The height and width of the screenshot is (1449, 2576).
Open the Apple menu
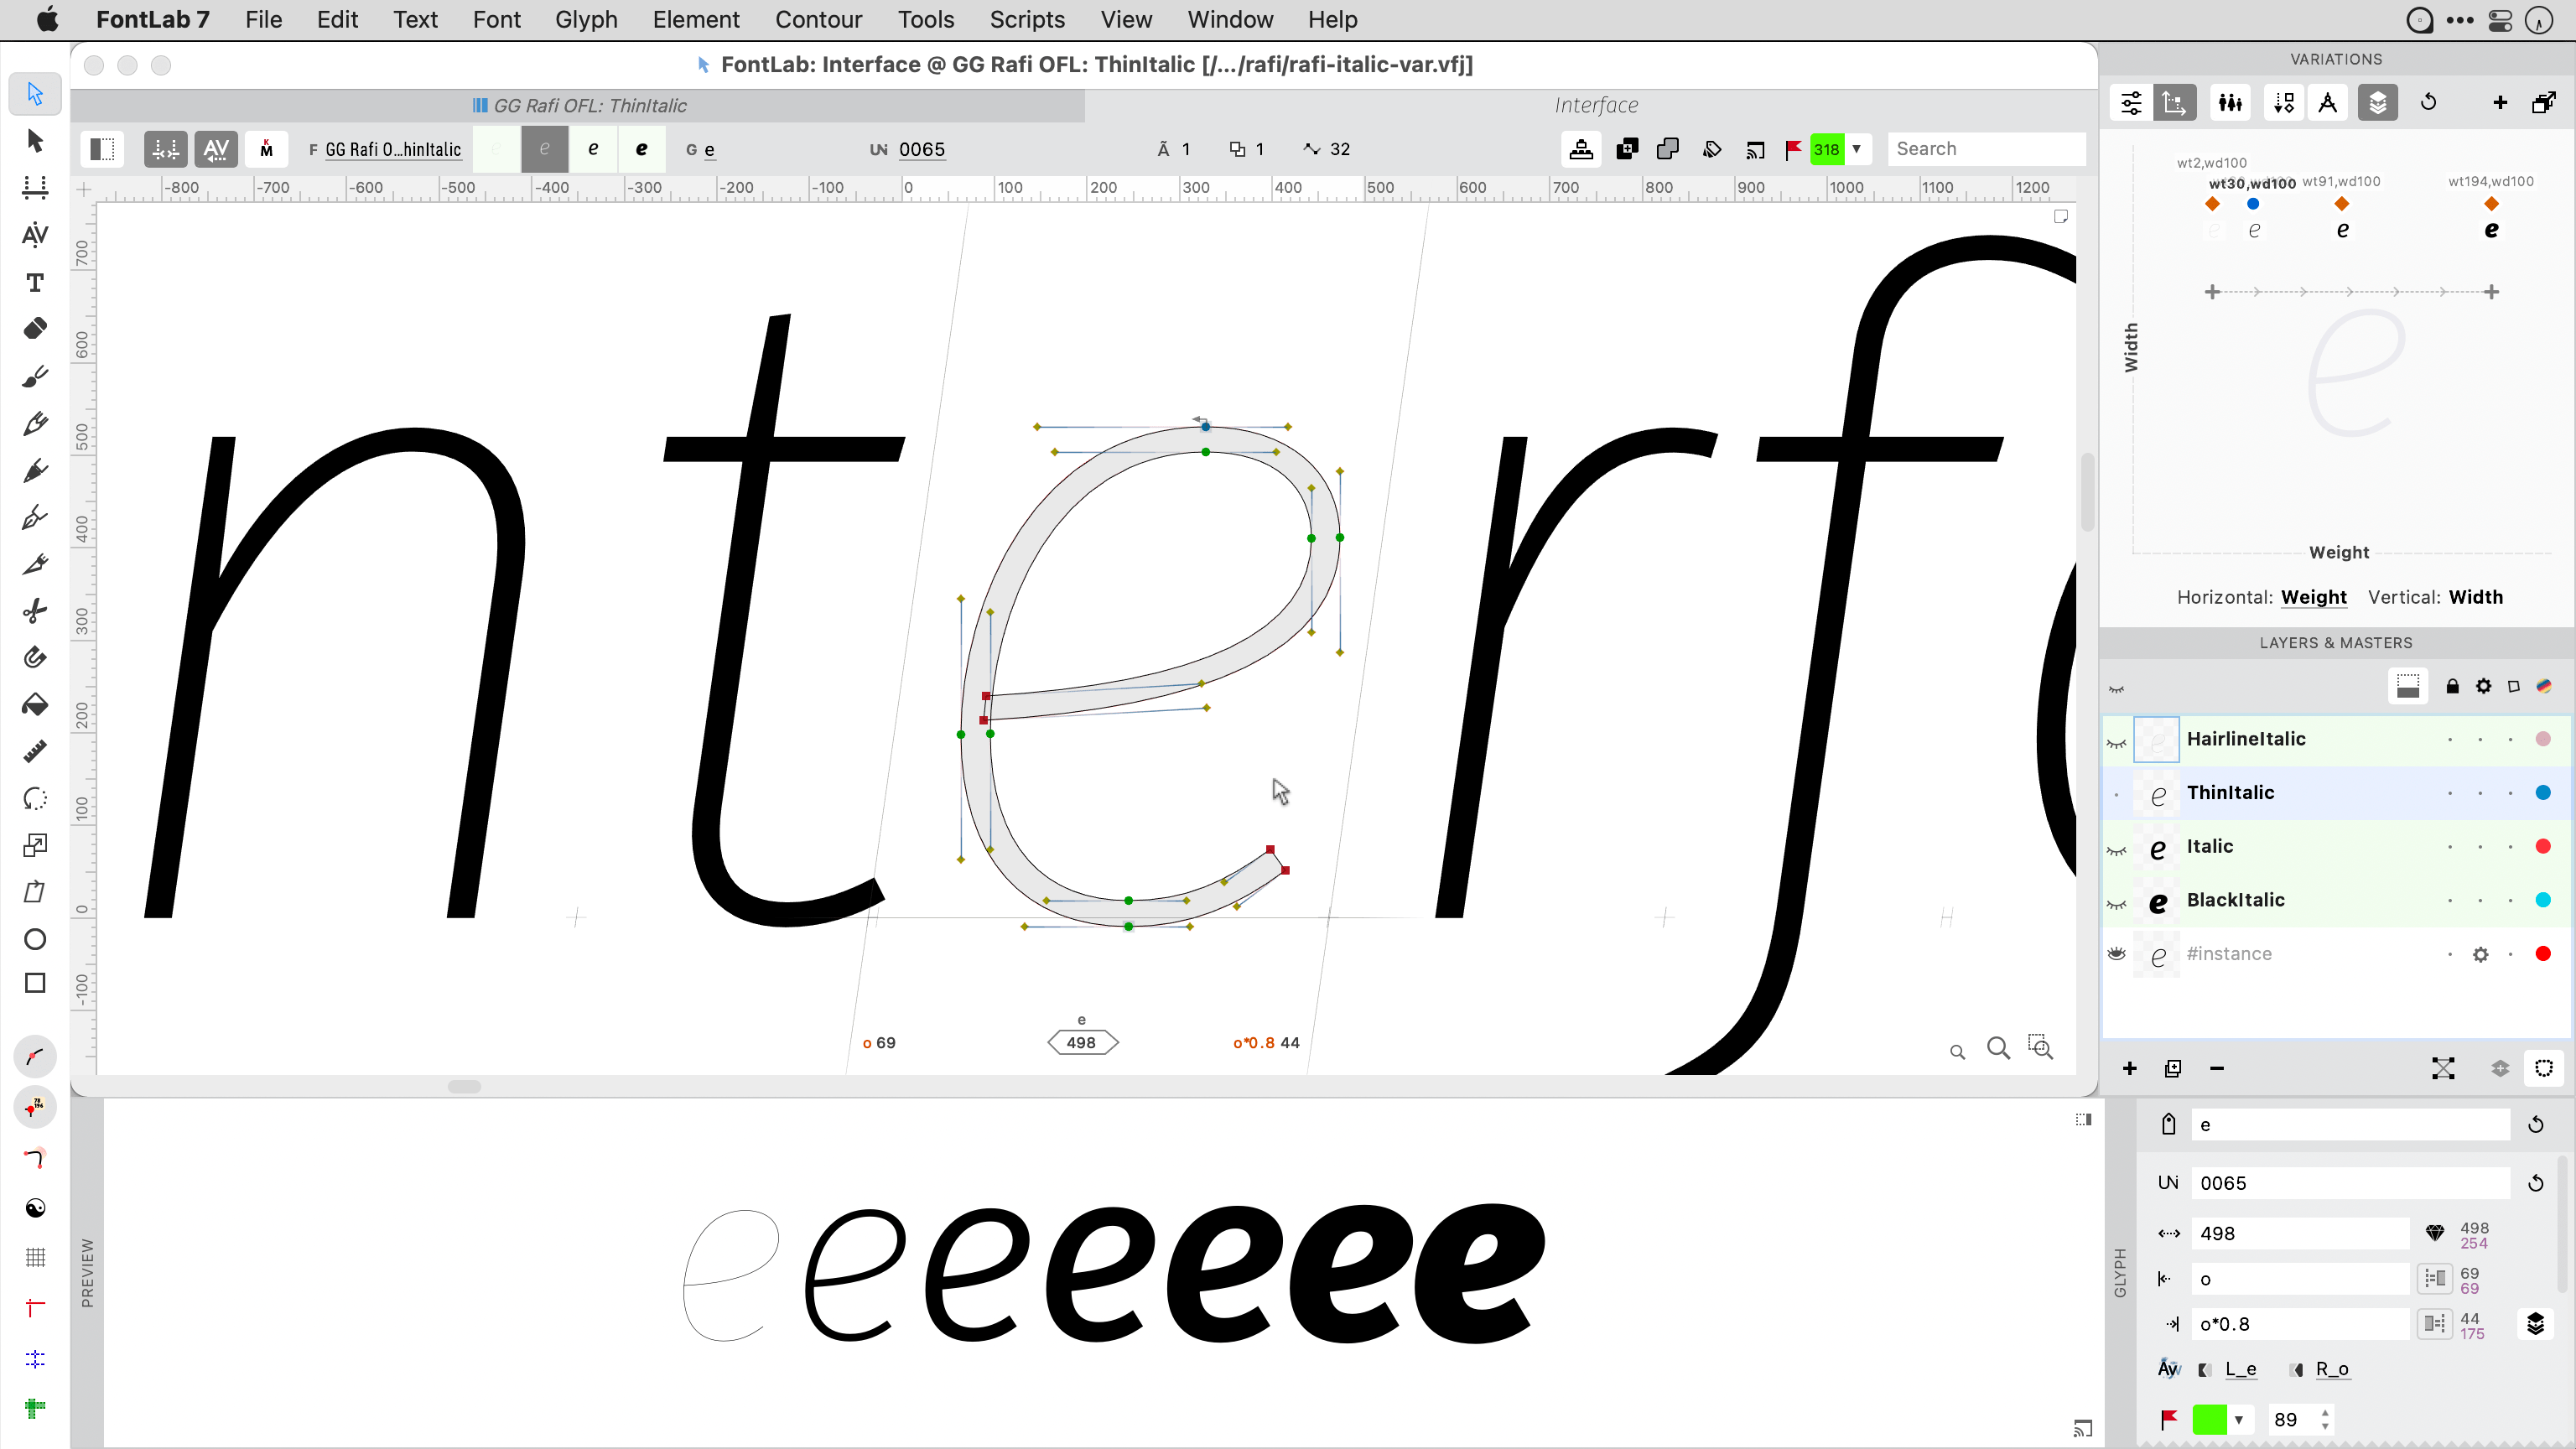coord(47,20)
